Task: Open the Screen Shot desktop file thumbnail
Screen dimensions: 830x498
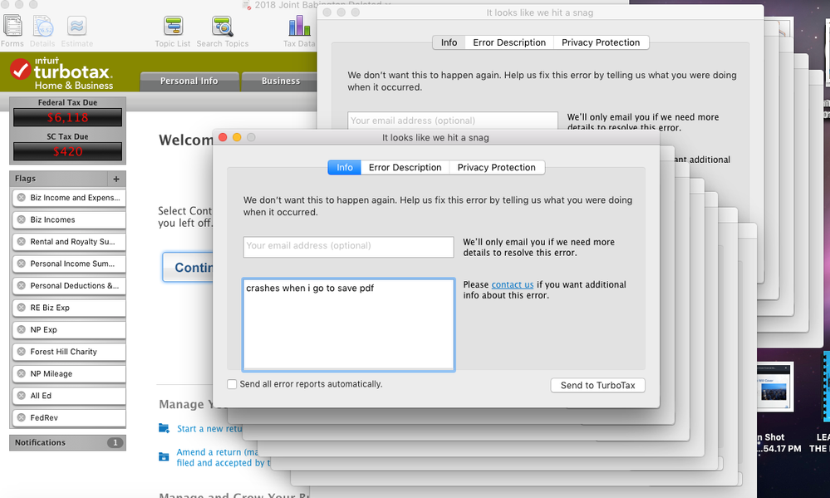Action: [x=775, y=387]
